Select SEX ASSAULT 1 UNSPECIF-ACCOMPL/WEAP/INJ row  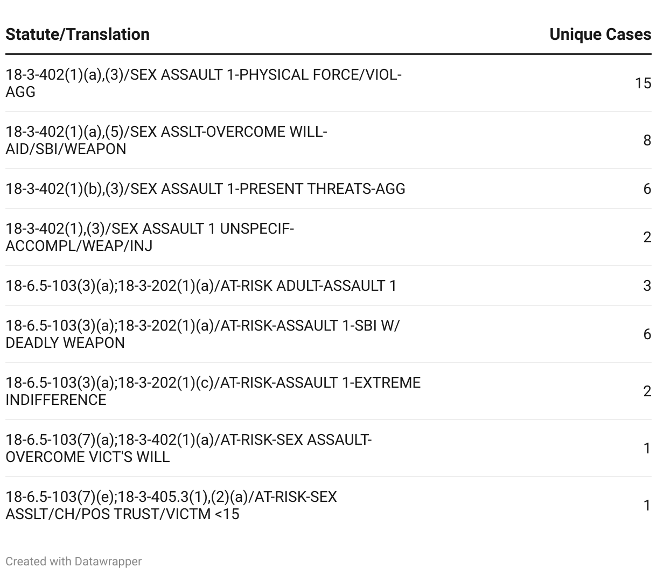[x=150, y=237]
